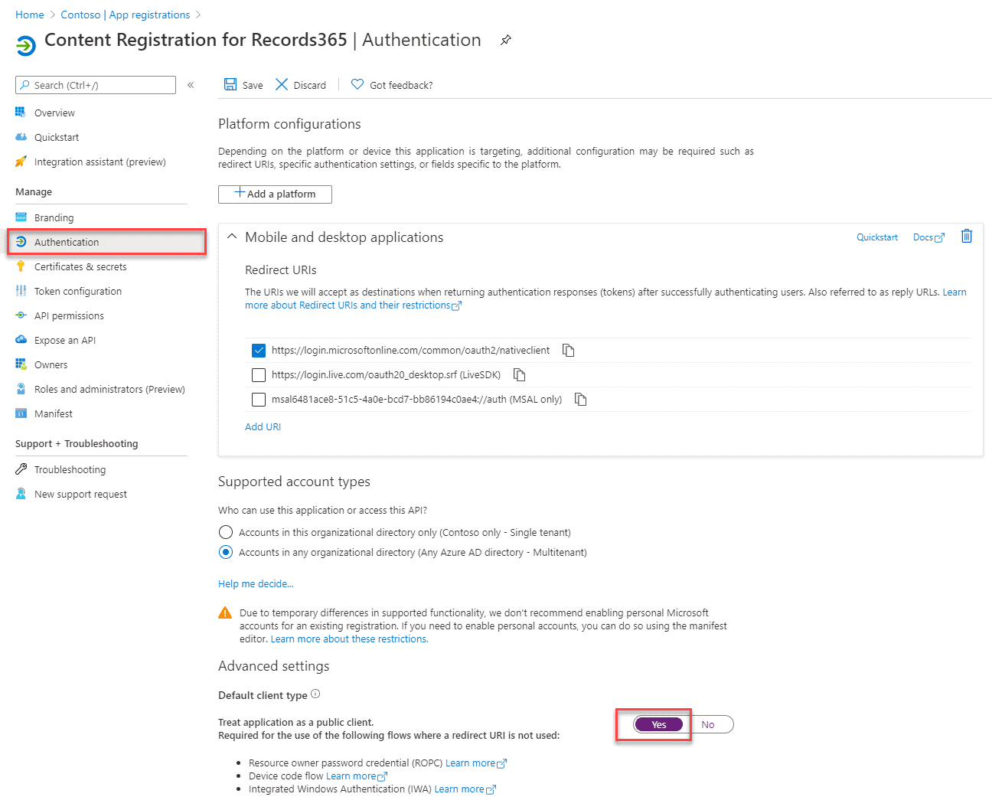Image resolution: width=992 pixels, height=810 pixels.
Task: Click Add a platform button
Action: pos(275,194)
